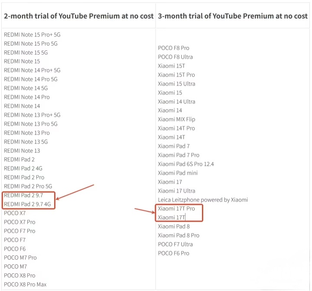
Task: Click the POCO F6 Pro entry
Action: [173, 253]
